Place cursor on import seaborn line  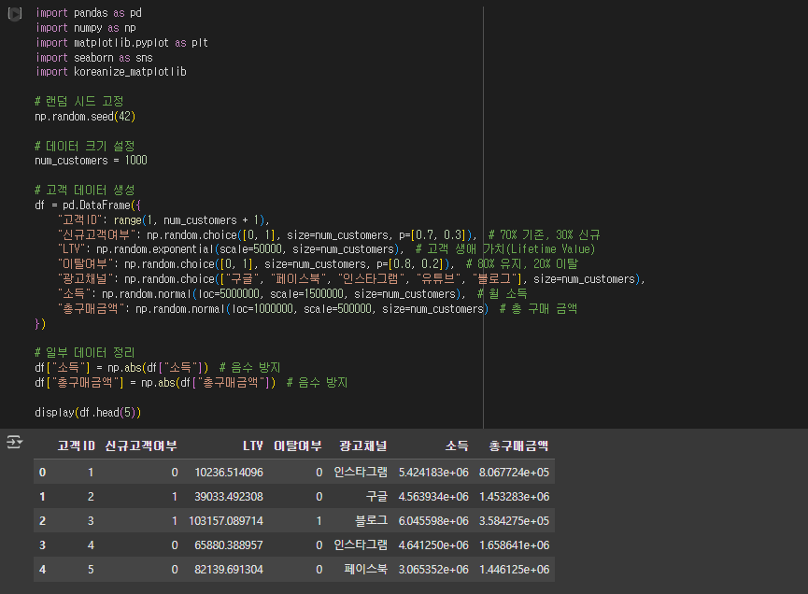click(x=94, y=57)
